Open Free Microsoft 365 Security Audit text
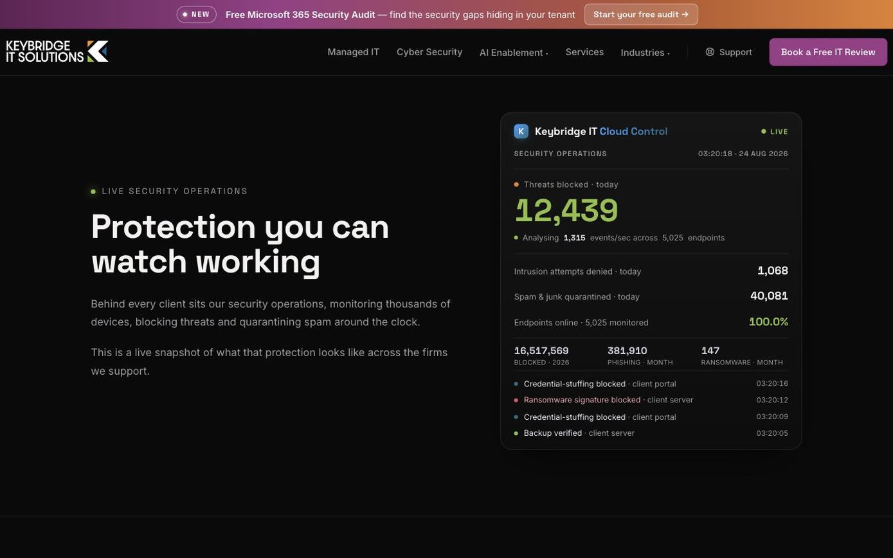 (300, 15)
